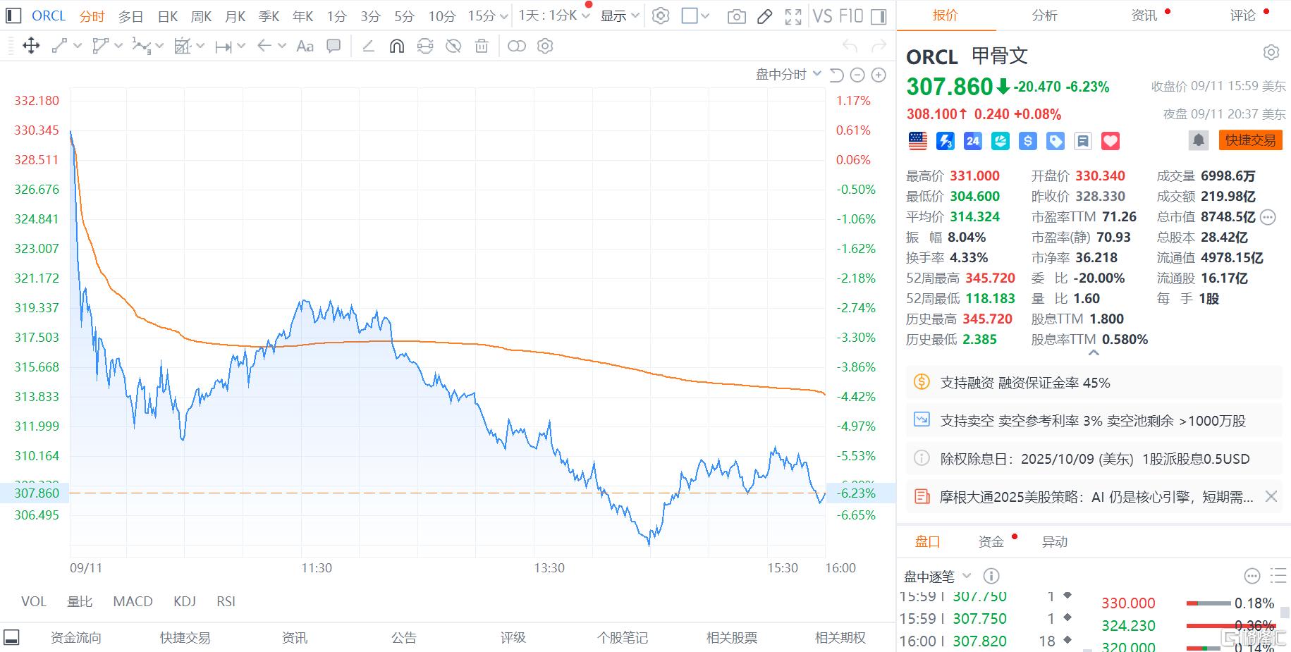Reset chart zoom with undo-arrow icon

tap(836, 75)
